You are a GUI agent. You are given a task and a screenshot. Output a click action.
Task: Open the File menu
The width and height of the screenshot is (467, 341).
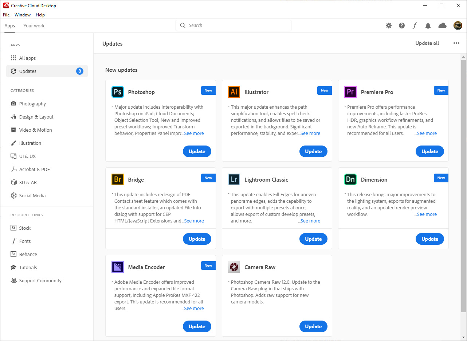click(6, 15)
